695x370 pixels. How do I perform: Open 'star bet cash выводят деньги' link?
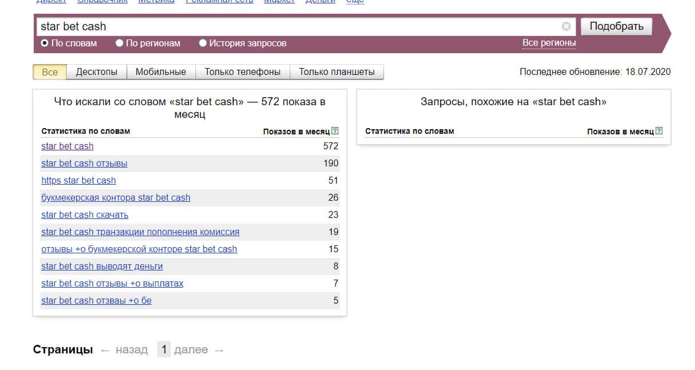102,266
